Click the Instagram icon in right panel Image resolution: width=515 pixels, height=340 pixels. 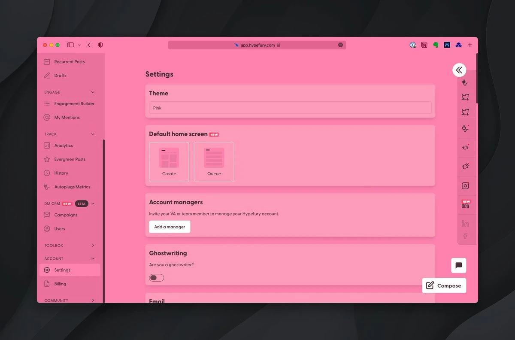(x=465, y=186)
